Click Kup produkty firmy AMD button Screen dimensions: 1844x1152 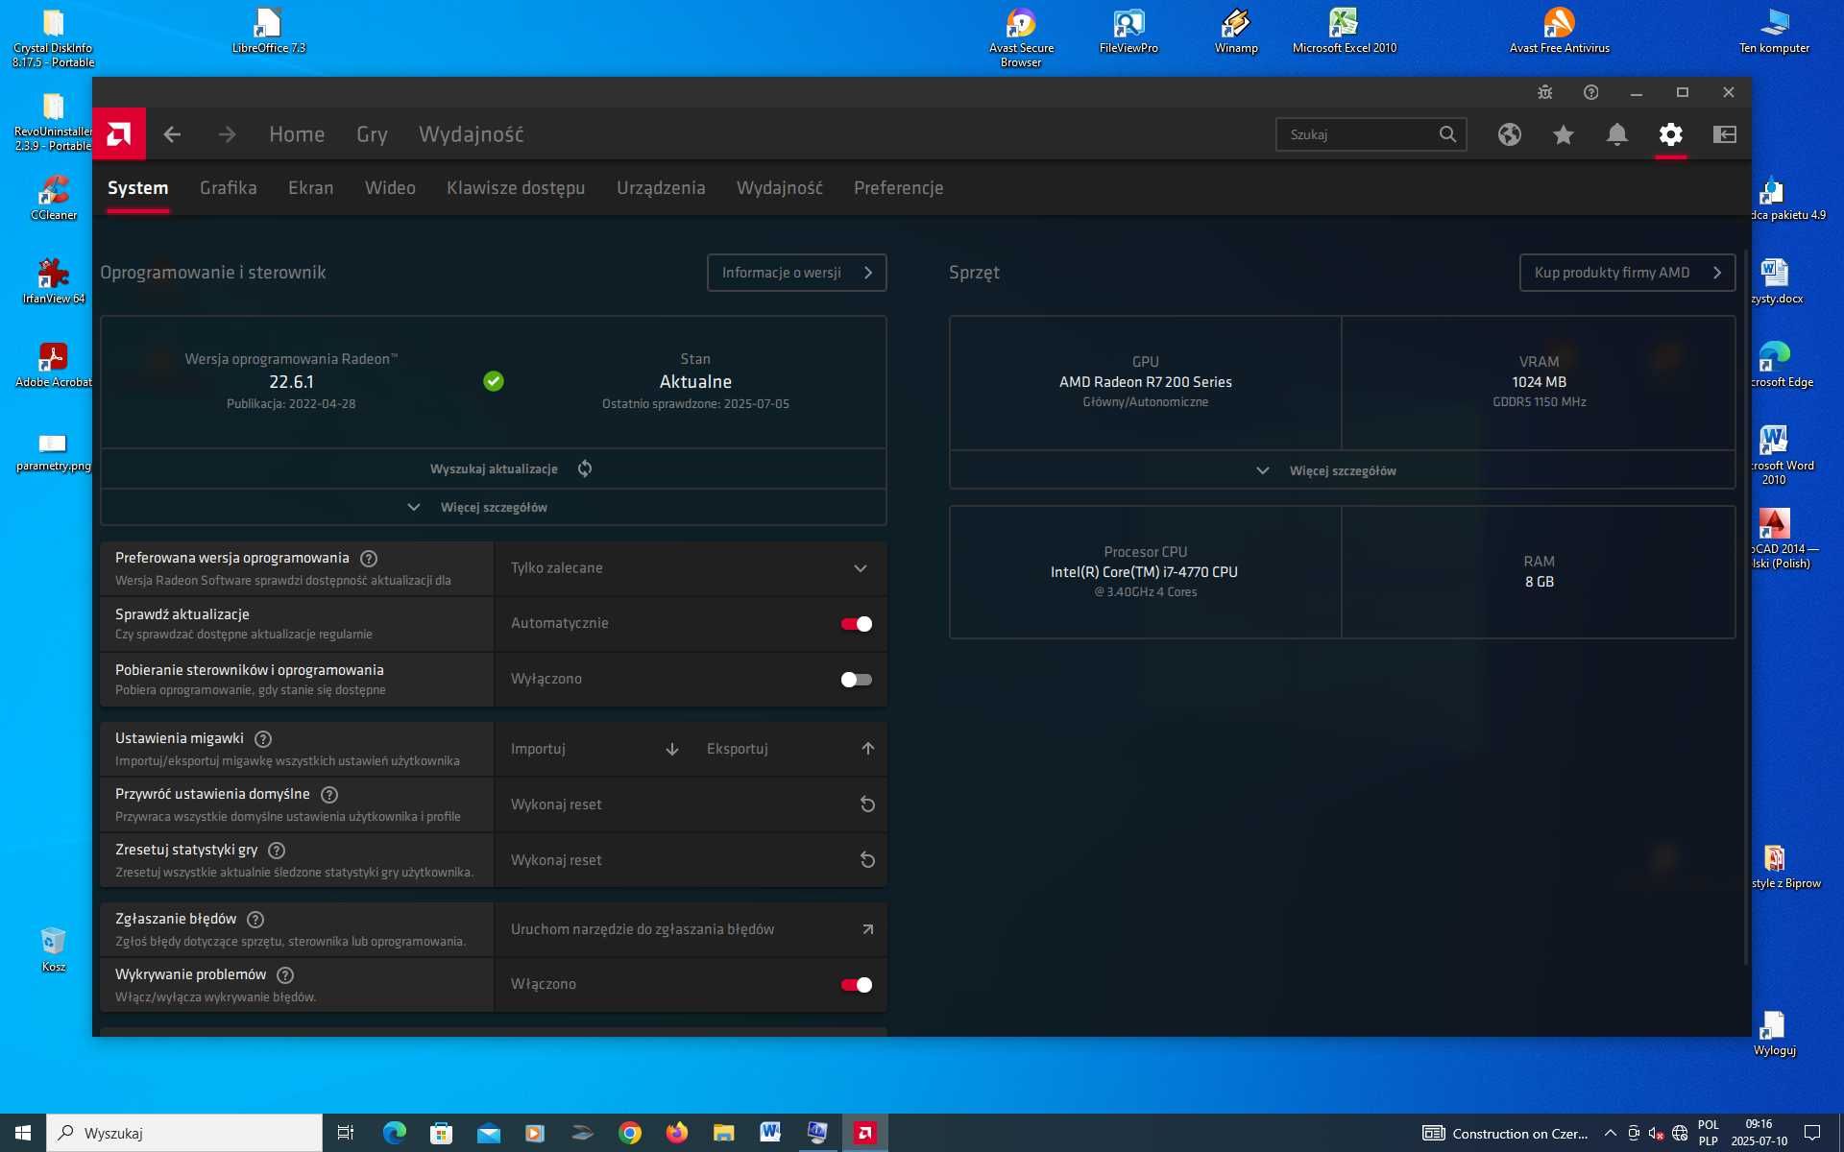(1628, 273)
